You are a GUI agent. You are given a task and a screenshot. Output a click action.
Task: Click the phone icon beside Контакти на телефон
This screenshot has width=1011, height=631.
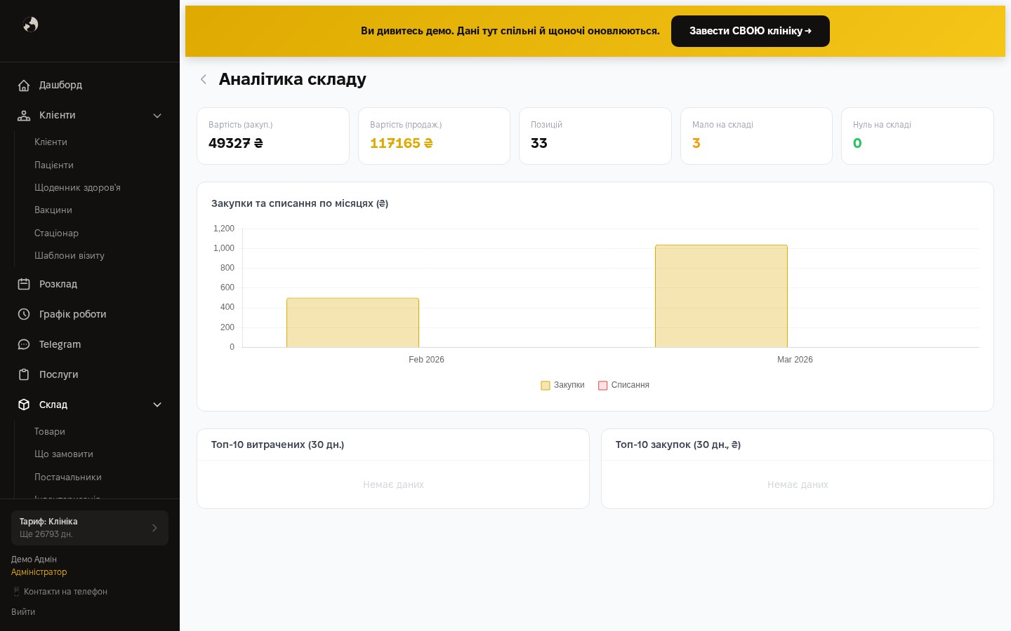tap(16, 592)
